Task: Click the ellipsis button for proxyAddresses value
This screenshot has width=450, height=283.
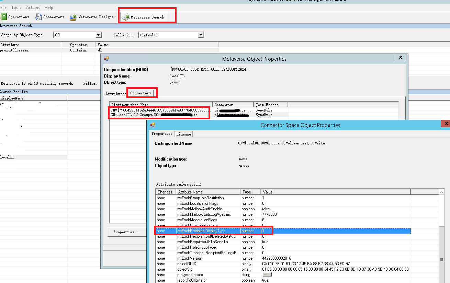Action: tap(267, 274)
